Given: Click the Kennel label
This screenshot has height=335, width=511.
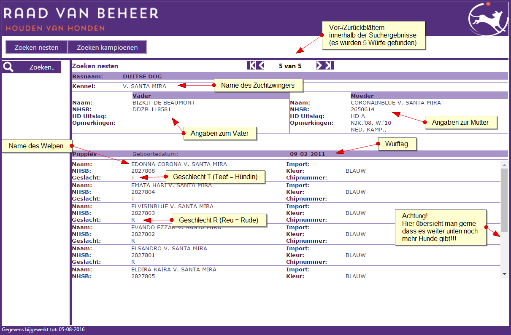Looking at the screenshot, I should (84, 86).
